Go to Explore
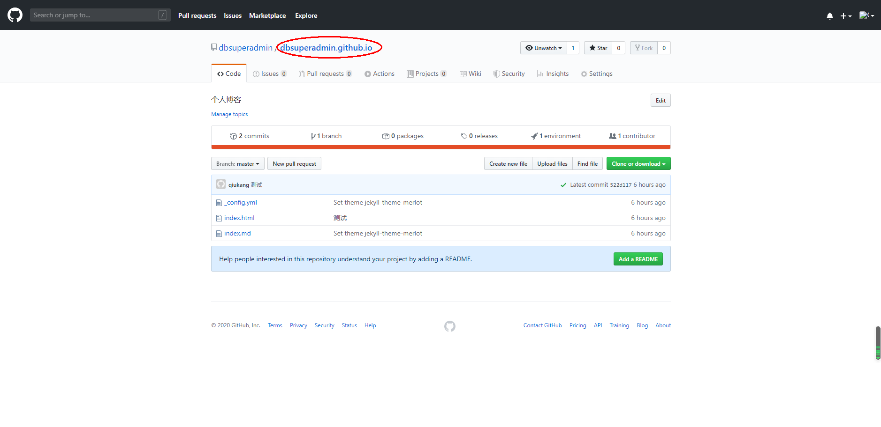 click(306, 15)
